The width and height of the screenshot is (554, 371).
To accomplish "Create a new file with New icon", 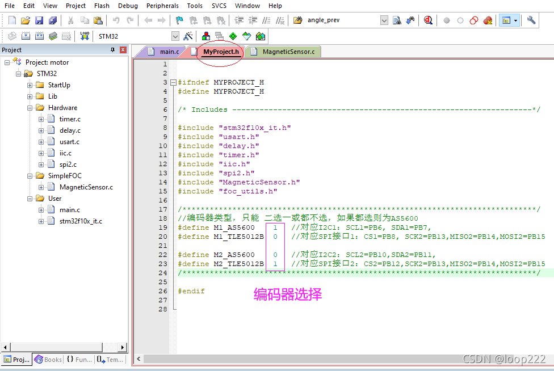I will click(12, 20).
